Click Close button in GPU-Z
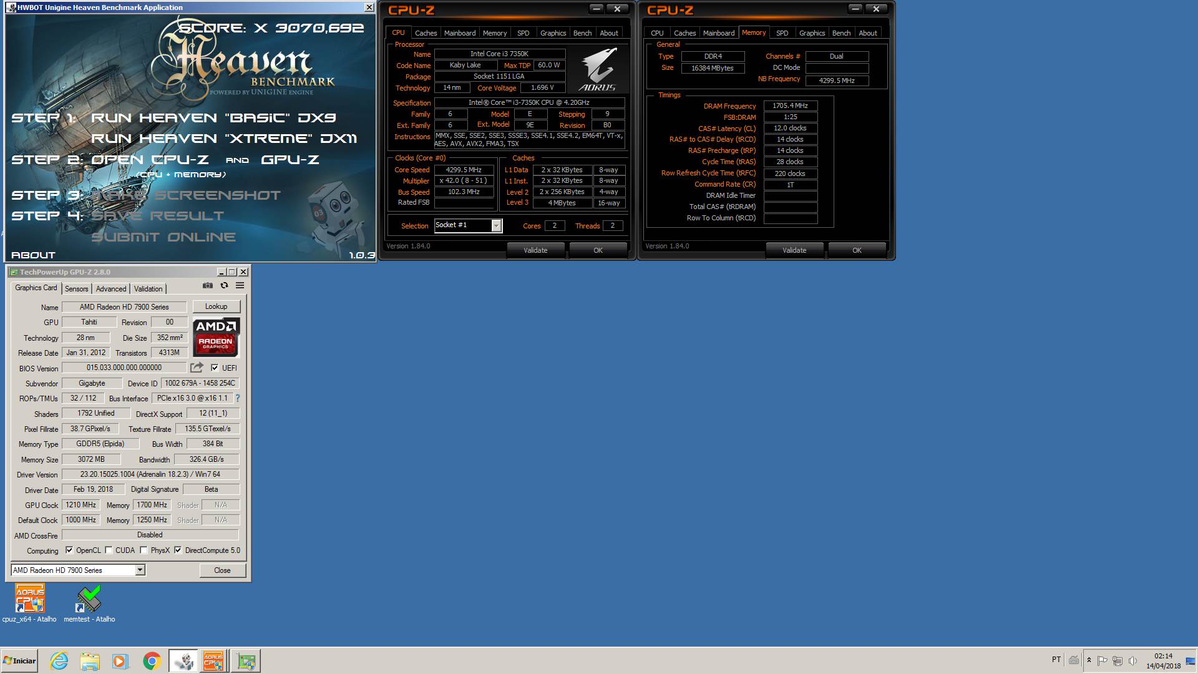 [x=222, y=570]
